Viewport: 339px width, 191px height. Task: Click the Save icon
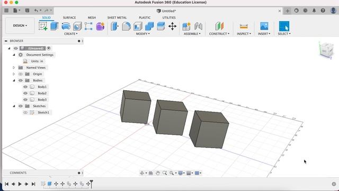point(27,11)
